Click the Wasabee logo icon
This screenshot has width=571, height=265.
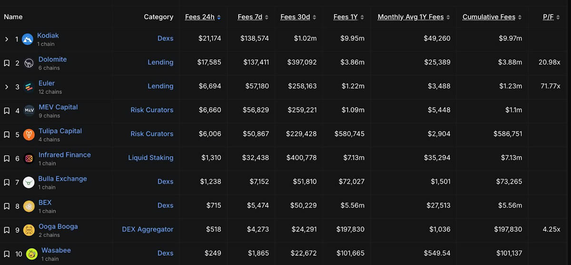point(31,254)
